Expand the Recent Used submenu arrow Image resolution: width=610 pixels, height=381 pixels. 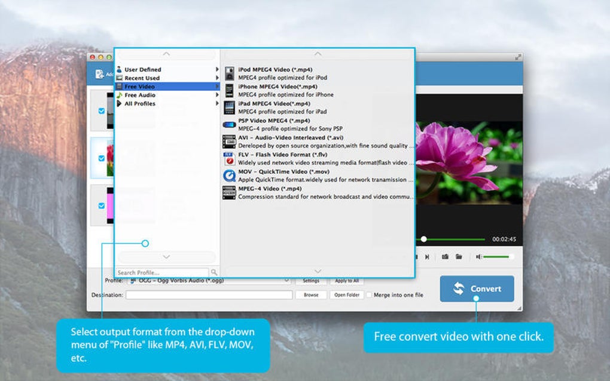pyautogui.click(x=217, y=78)
